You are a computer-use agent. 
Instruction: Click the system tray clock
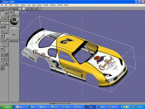(140, 107)
